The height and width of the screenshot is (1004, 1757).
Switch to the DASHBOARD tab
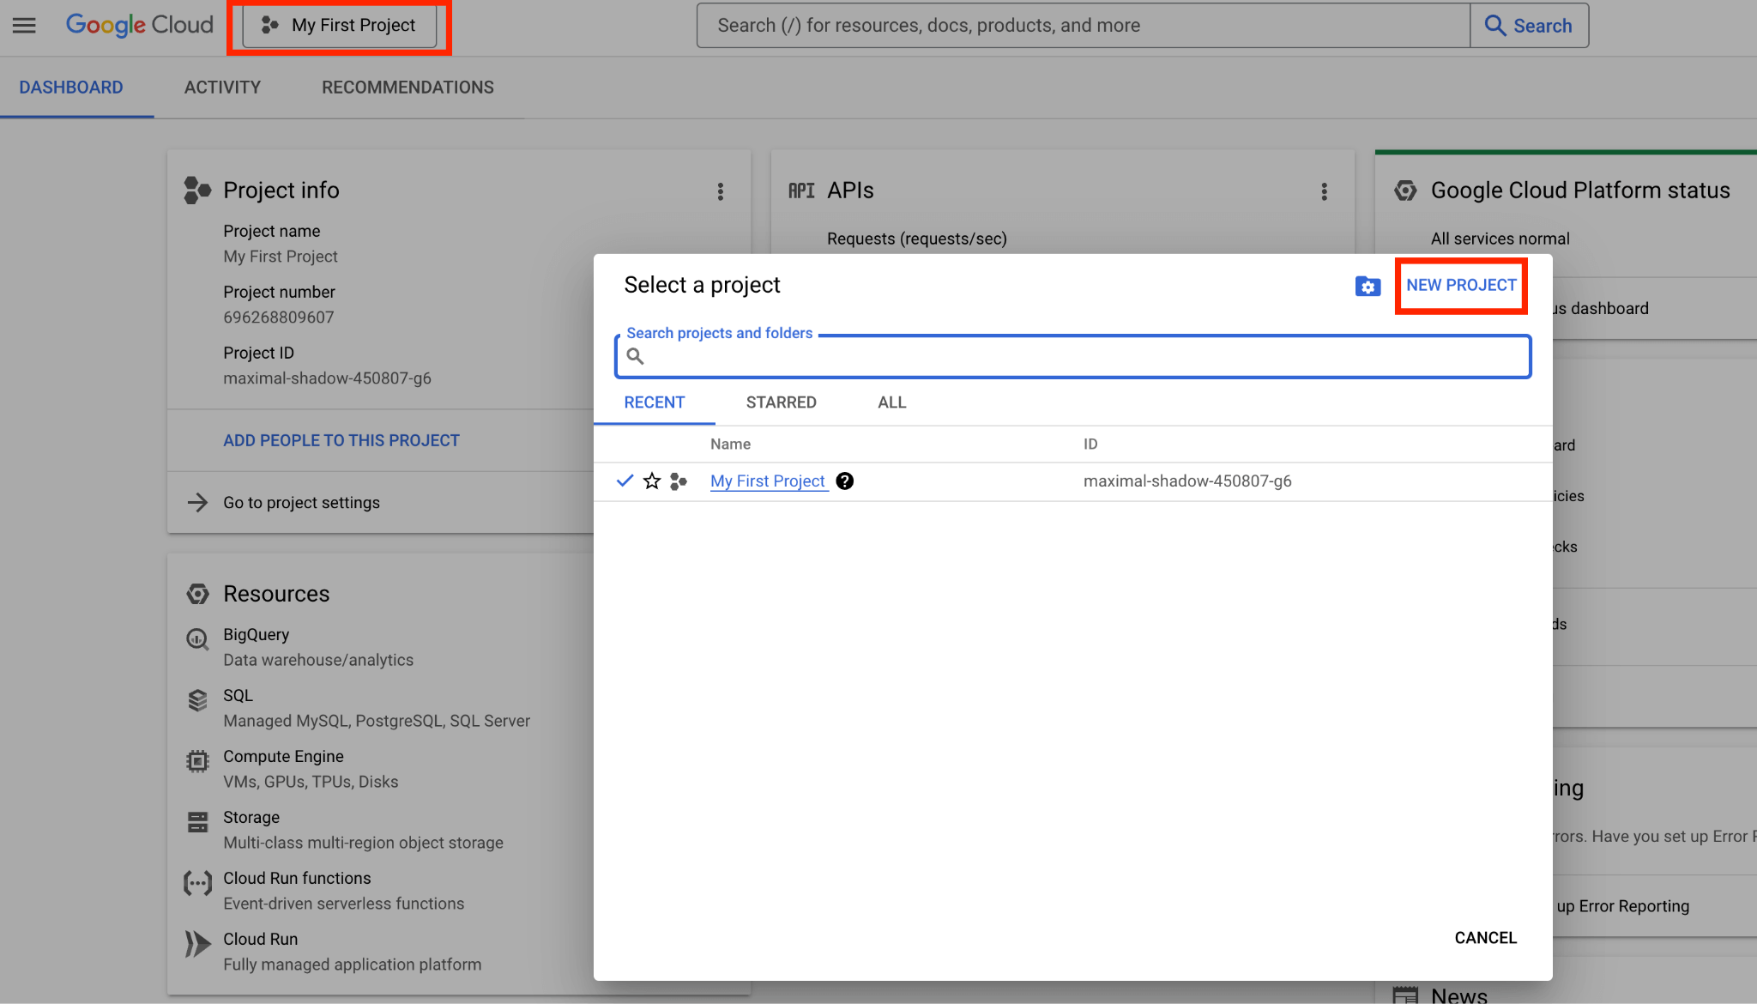pyautogui.click(x=71, y=88)
